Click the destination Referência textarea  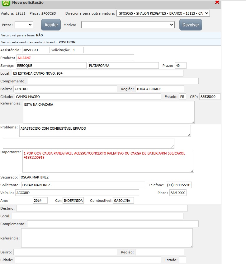[x=107, y=238]
